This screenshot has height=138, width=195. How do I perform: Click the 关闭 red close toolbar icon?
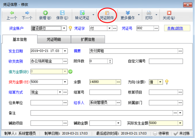pos(169,13)
